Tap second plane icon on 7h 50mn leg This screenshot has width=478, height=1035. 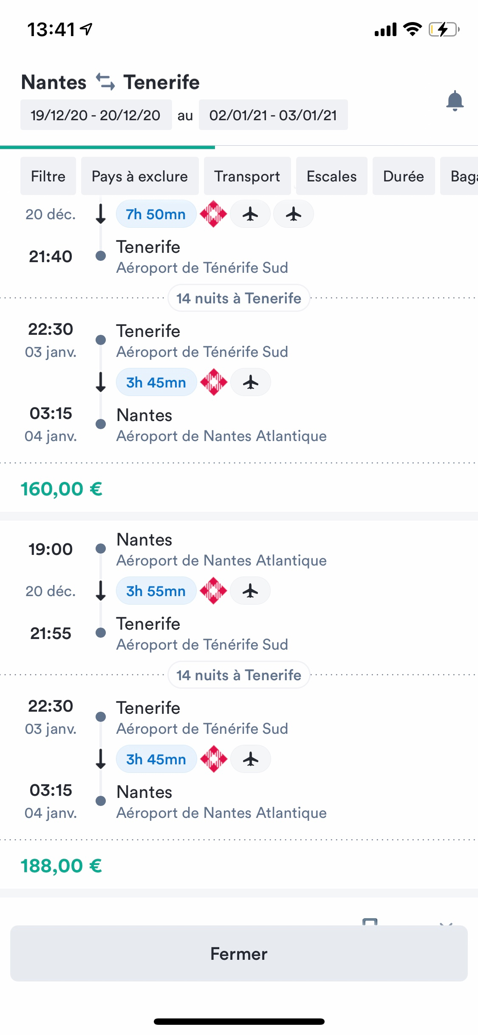point(294,214)
